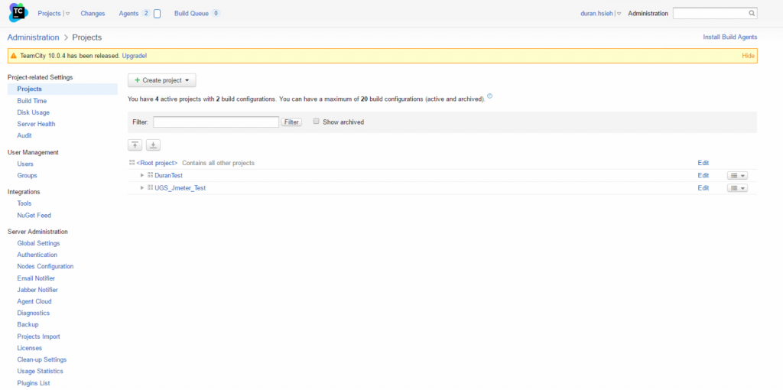The height and width of the screenshot is (390, 783).
Task: Open NuGet Feed settings
Action: click(34, 215)
